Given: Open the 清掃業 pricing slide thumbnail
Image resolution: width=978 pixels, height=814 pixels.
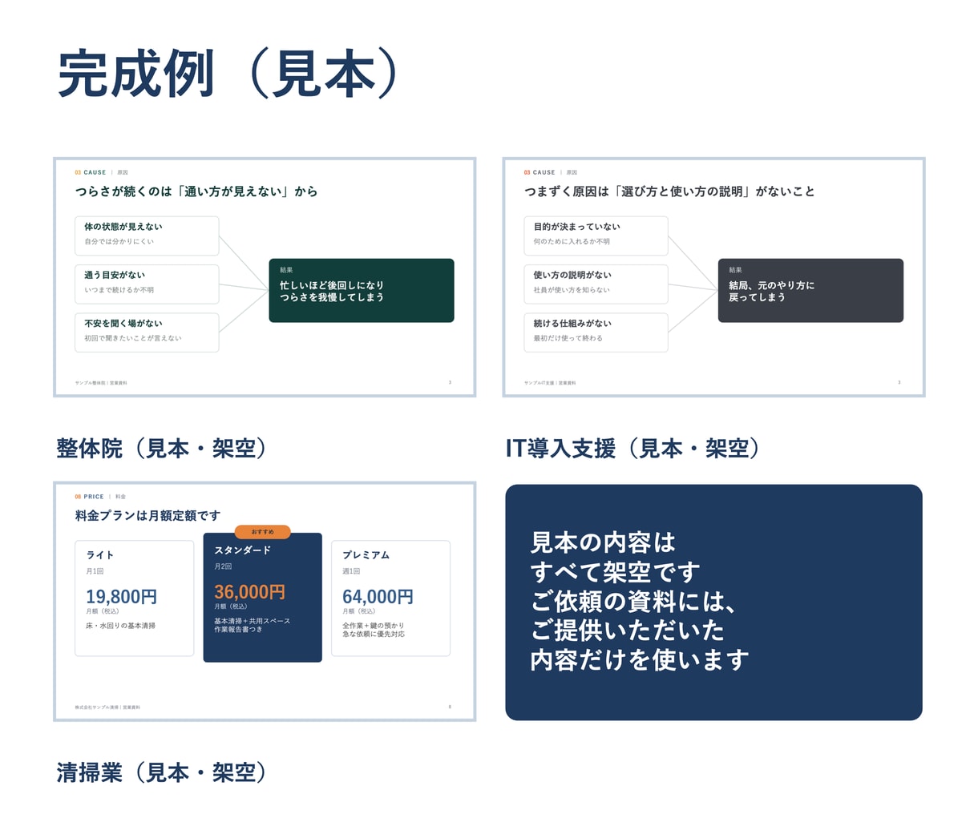Looking at the screenshot, I should point(265,602).
